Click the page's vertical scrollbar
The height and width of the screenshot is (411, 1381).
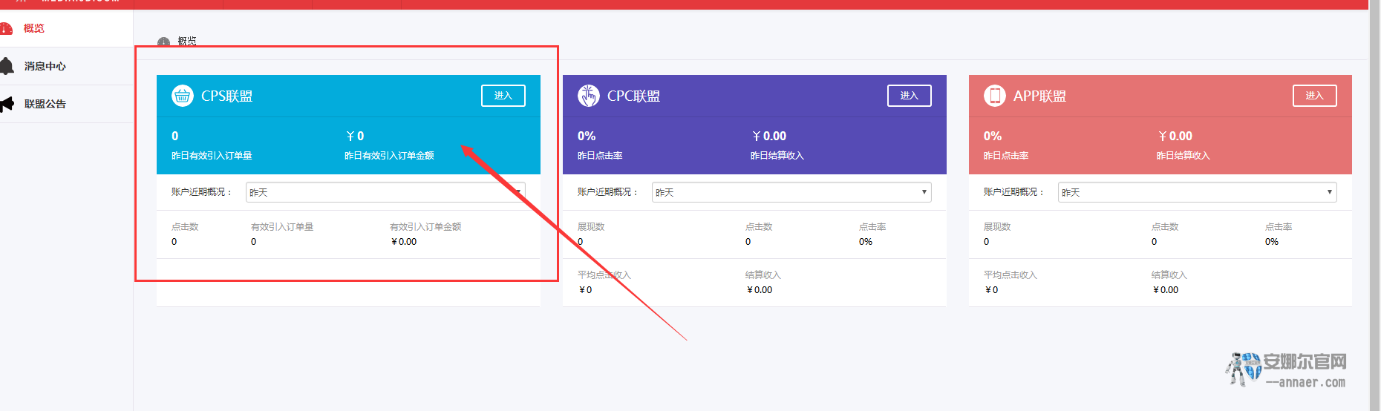tap(1374, 205)
